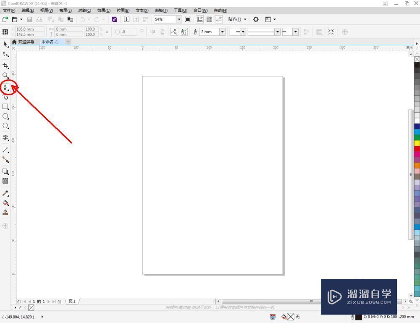
Task: Select the Crop tool
Action: (x=5, y=66)
